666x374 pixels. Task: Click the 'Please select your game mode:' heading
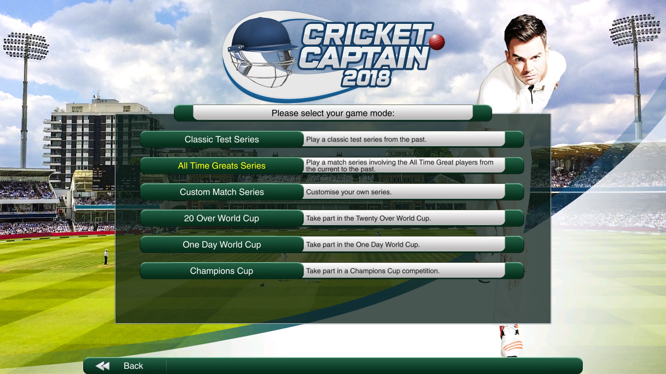[333, 113]
